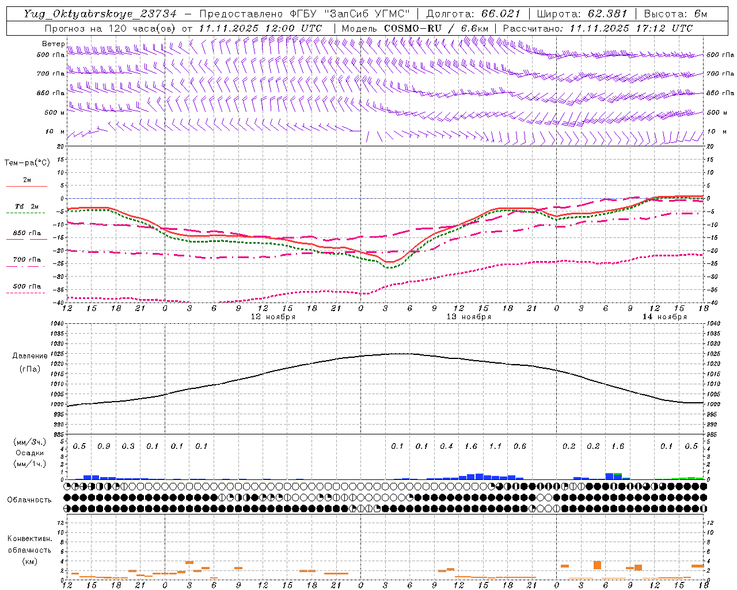Click the Долгота: 66.021 value
Image resolution: width=737 pixels, height=590 pixels.
coord(473,14)
